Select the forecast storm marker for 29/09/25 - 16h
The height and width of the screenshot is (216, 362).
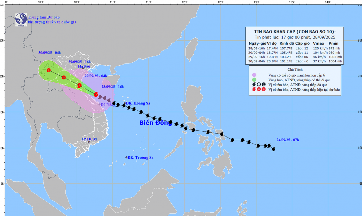tap(64, 77)
